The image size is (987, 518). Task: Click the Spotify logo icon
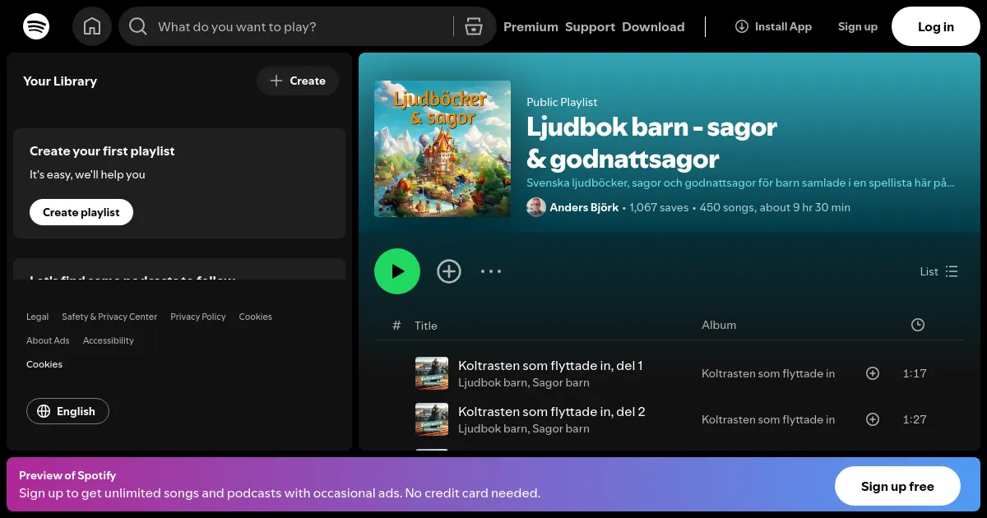[x=36, y=26]
